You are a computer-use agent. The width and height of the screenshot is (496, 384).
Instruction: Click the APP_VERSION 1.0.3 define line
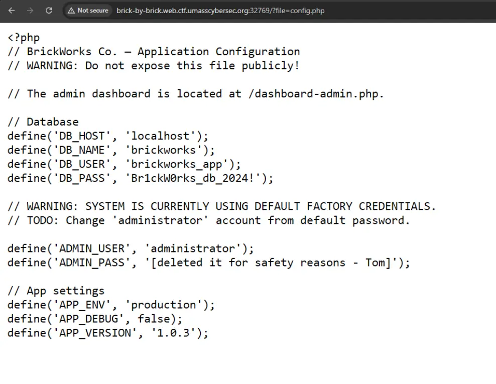click(x=108, y=333)
